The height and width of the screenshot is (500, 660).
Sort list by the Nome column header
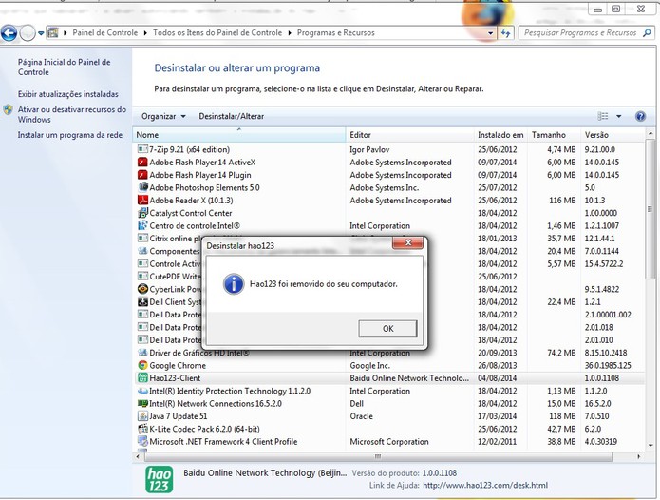coord(238,135)
